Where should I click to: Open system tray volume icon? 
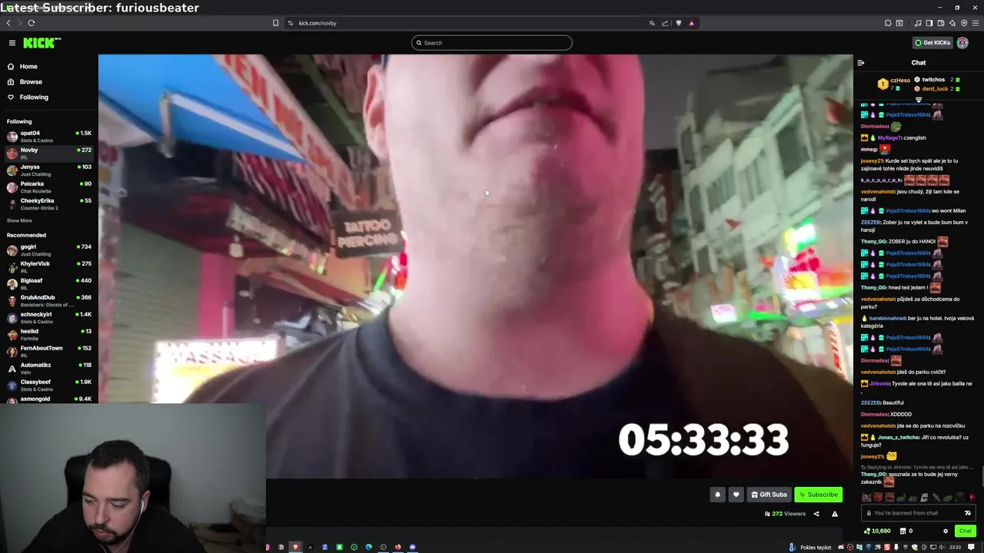pos(942,547)
